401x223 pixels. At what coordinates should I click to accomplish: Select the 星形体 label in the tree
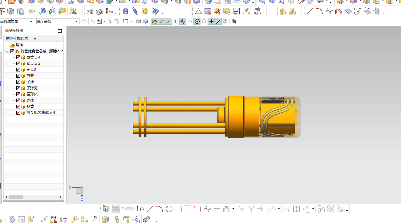[32, 94]
